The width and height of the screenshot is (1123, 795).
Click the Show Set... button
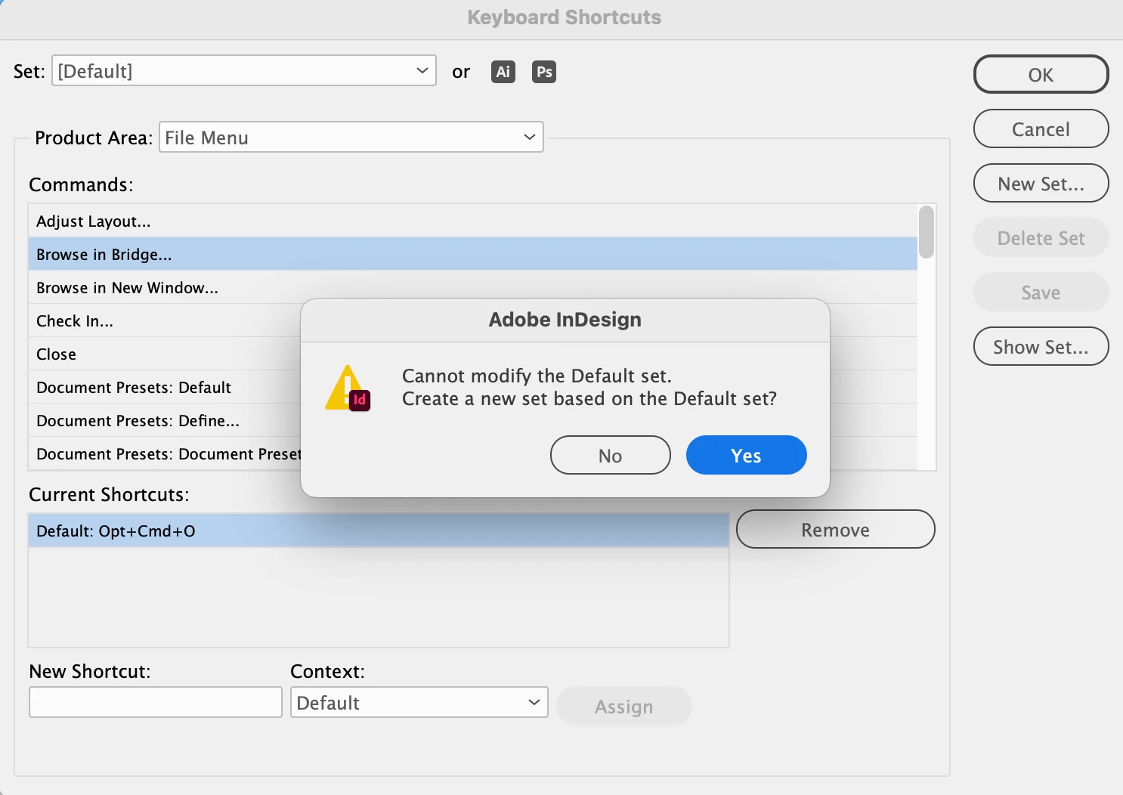[x=1041, y=347]
